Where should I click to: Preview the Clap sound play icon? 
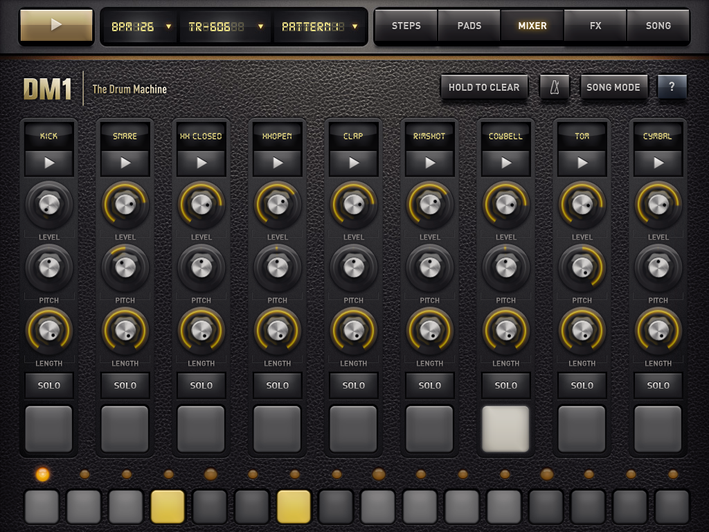354,163
